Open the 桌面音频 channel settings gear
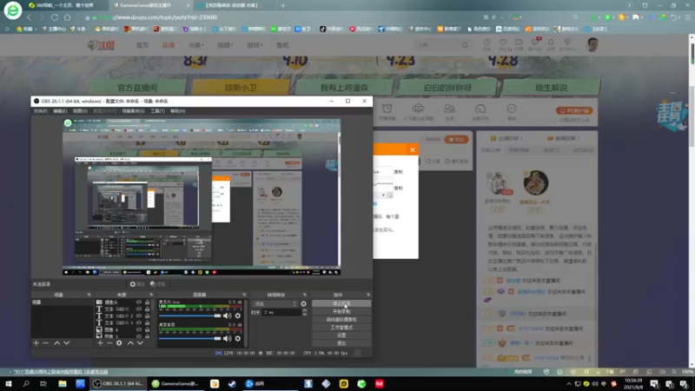The width and height of the screenshot is (695, 391). pos(238,339)
